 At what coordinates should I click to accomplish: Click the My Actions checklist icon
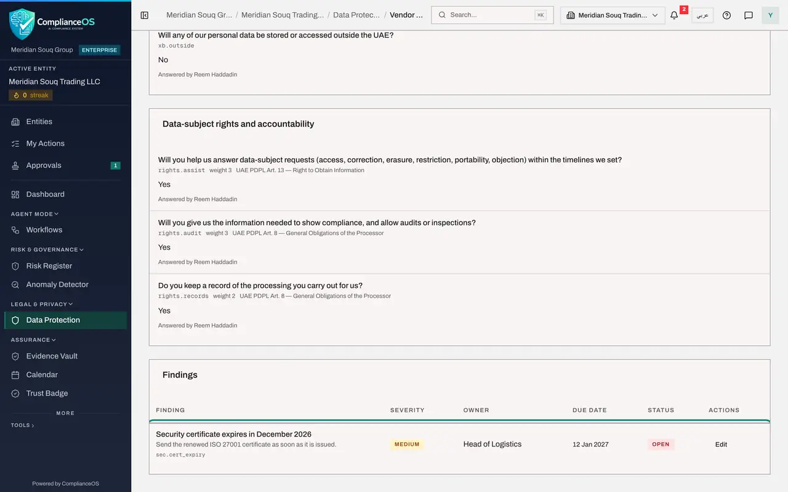pos(15,143)
